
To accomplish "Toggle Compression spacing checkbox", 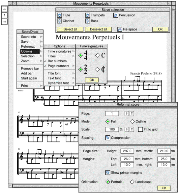I will click(108, 138).
